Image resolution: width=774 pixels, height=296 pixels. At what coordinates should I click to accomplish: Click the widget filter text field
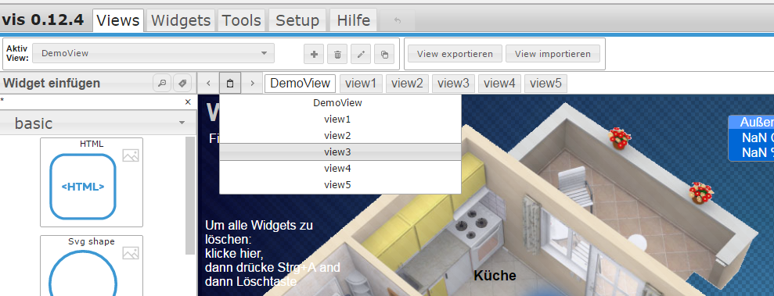pyautogui.click(x=91, y=102)
